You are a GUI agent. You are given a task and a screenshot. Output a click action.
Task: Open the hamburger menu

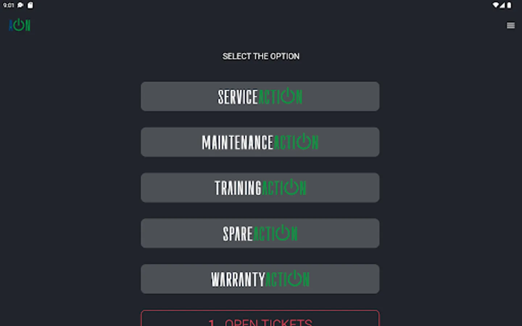pos(510,25)
